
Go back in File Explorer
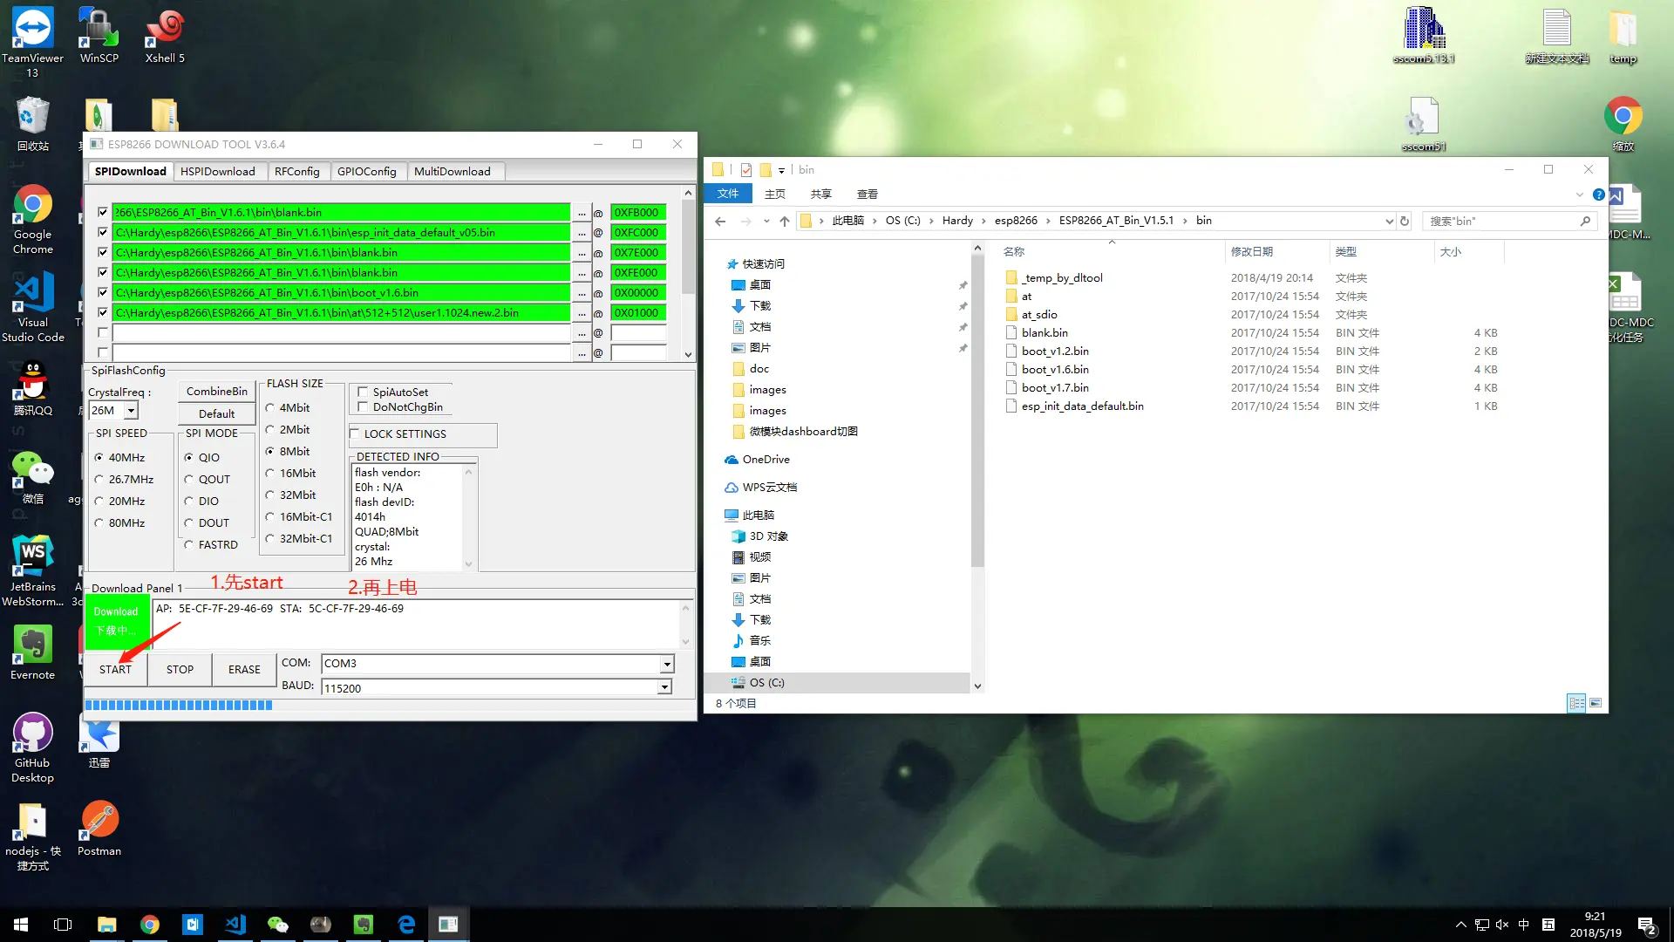[x=720, y=221]
